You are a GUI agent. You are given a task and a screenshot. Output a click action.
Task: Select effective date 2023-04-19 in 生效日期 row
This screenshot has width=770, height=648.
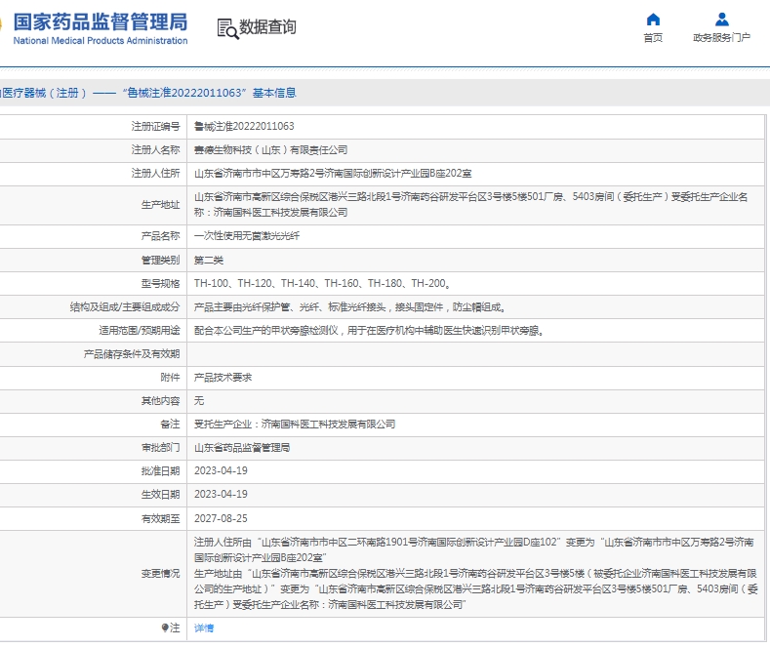(221, 495)
